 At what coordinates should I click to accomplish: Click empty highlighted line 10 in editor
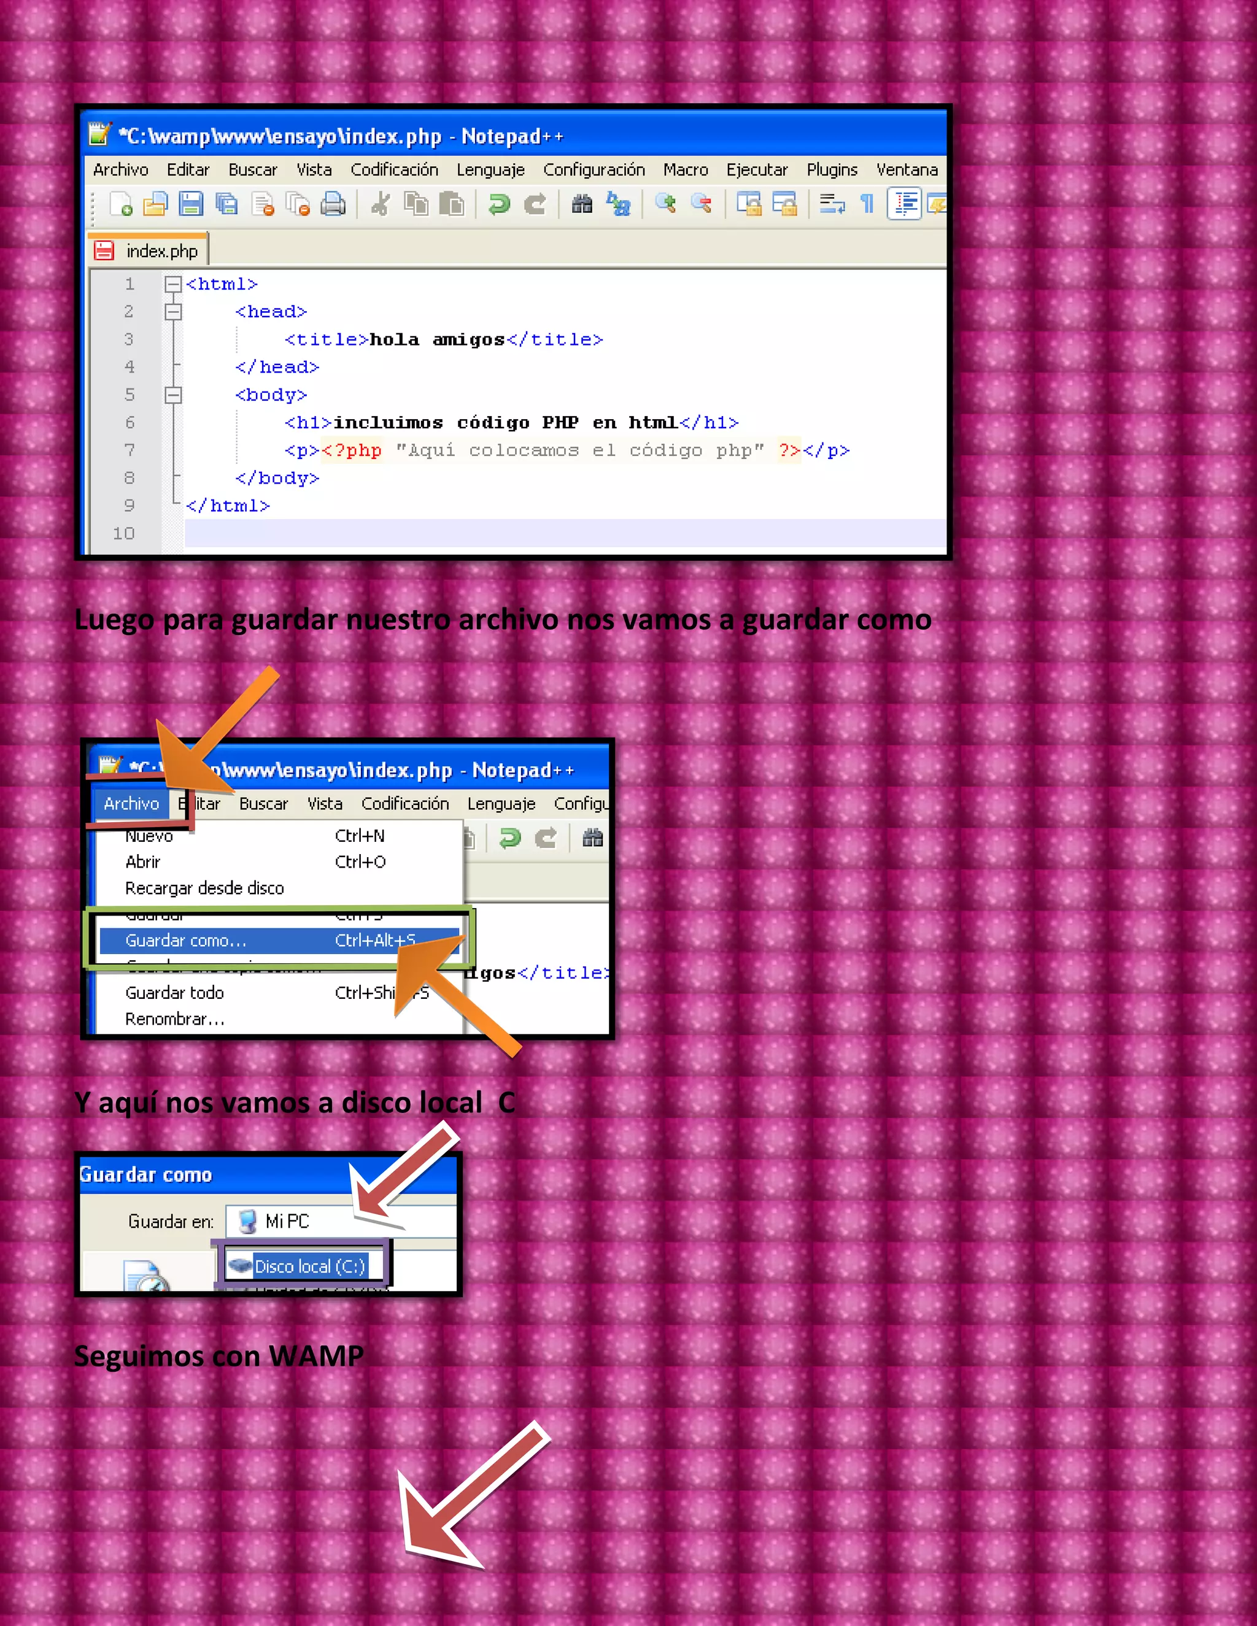565,533
